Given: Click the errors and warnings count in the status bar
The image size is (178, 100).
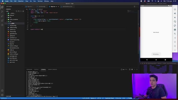Looking at the screenshot, I should [4, 98].
